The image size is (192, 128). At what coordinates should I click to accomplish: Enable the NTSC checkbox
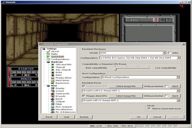tap(170, 53)
